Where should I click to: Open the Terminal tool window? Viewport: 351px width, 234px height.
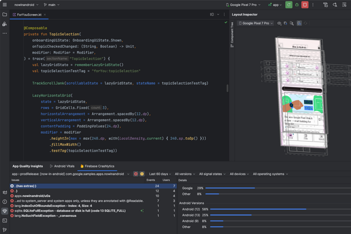(5, 221)
